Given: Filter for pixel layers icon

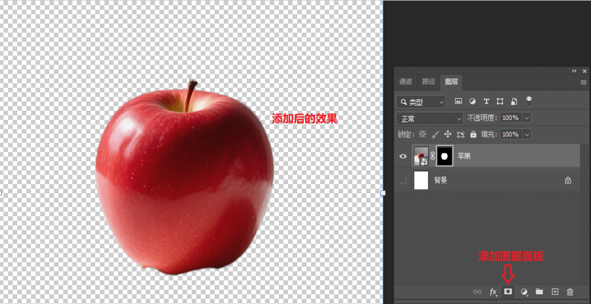Looking at the screenshot, I should click(x=458, y=101).
